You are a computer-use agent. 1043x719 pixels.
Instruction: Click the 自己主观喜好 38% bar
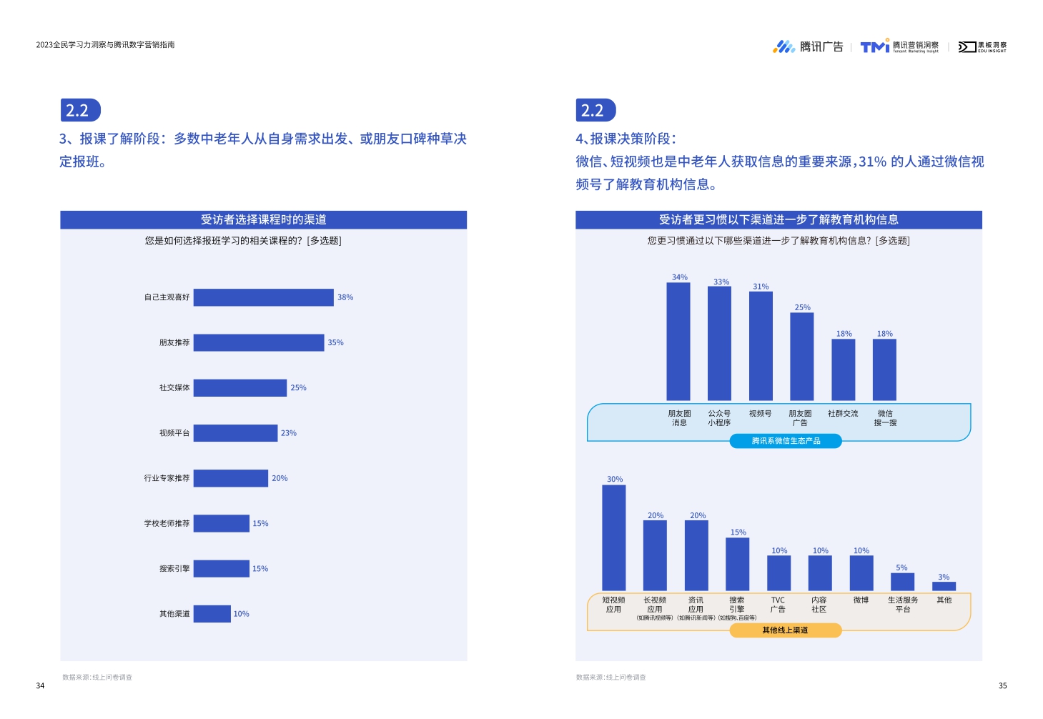[265, 296]
